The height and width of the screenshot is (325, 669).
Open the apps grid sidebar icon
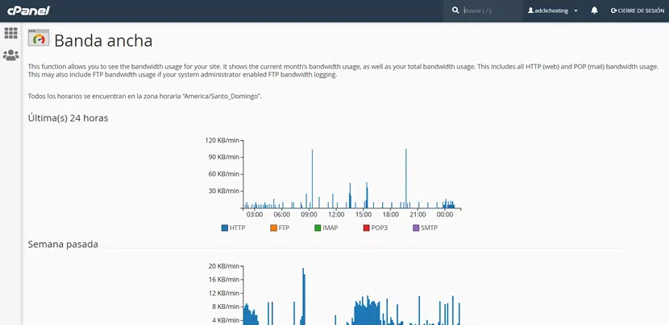(x=10, y=33)
